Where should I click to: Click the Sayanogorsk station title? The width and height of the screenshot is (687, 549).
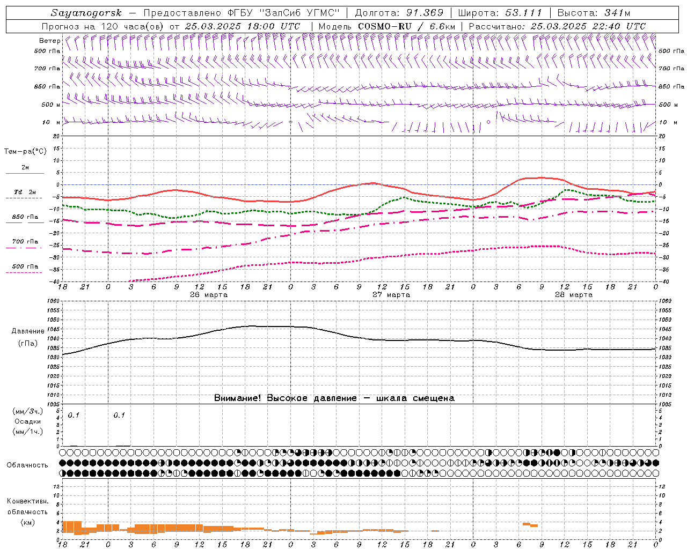[86, 13]
